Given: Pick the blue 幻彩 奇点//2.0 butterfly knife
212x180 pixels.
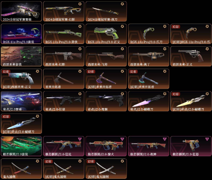Looking at the screenshot, I should tap(22, 124).
